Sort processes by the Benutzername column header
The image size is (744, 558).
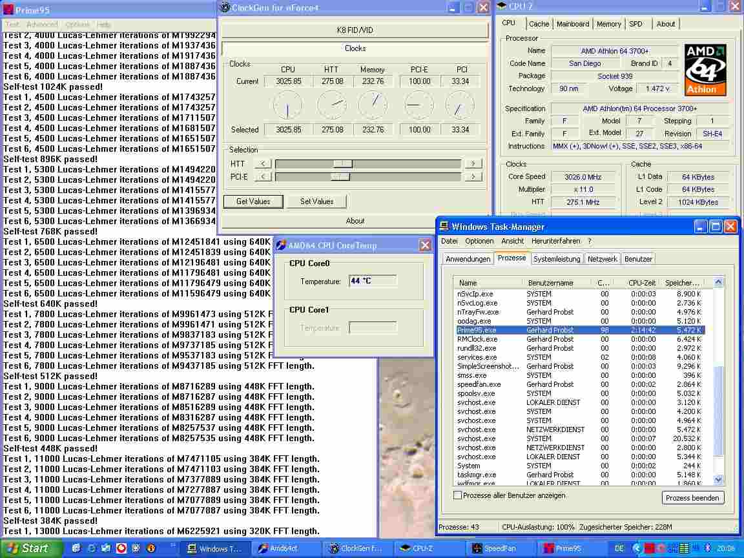[557, 283]
